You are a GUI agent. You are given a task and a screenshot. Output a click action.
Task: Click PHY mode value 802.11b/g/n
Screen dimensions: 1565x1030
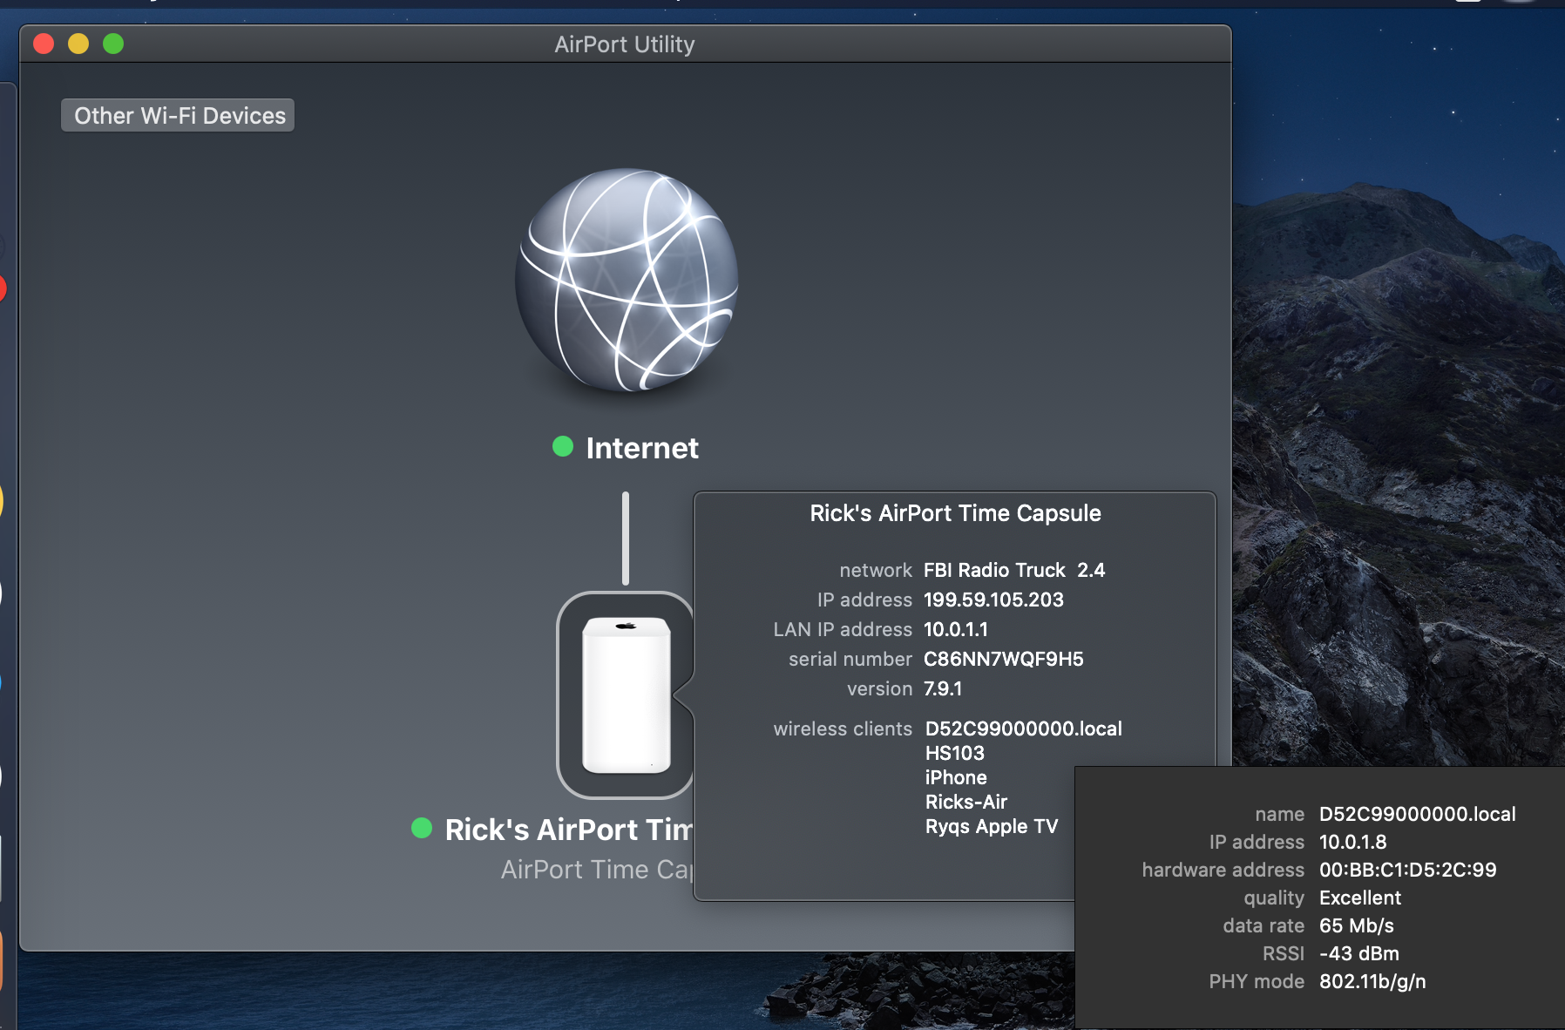pyautogui.click(x=1372, y=981)
